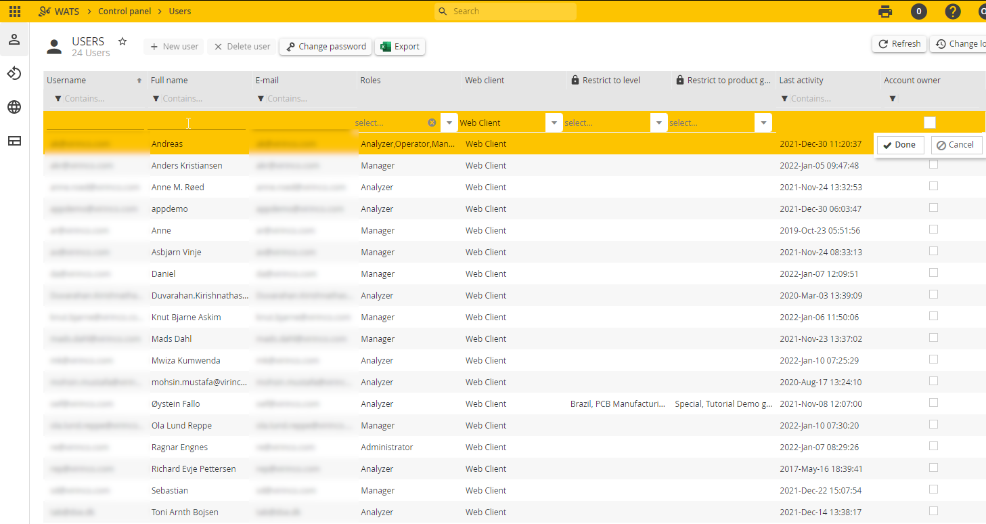Toggle Account owner checkbox for Anne M. Røed

pos(933,186)
